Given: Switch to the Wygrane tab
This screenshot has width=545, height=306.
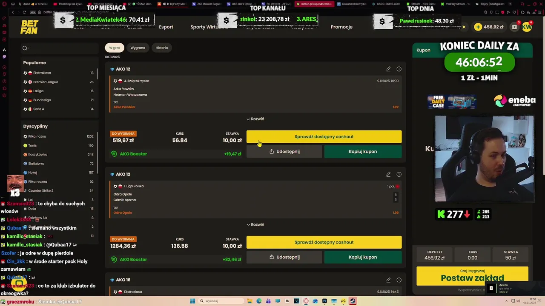Looking at the screenshot, I should pyautogui.click(x=138, y=48).
